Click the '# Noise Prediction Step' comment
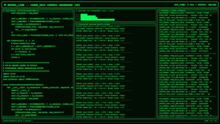Image resolution: width=220 pixels, height=124 pixels. (x=23, y=43)
